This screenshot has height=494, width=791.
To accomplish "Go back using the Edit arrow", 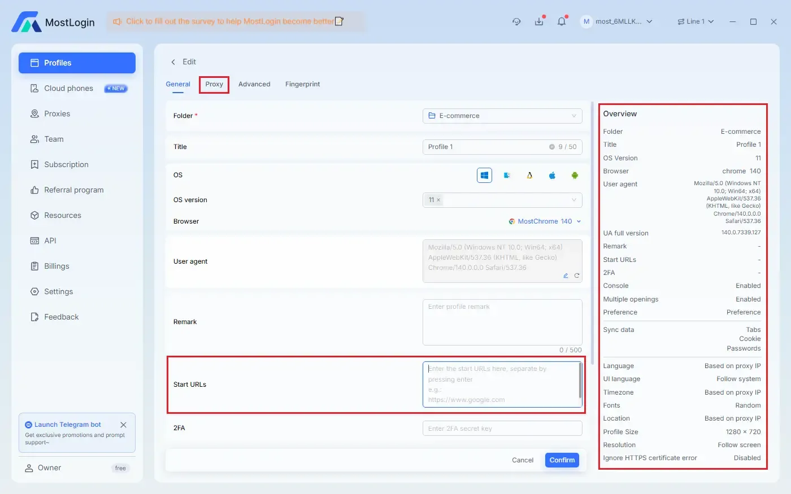I will point(173,62).
